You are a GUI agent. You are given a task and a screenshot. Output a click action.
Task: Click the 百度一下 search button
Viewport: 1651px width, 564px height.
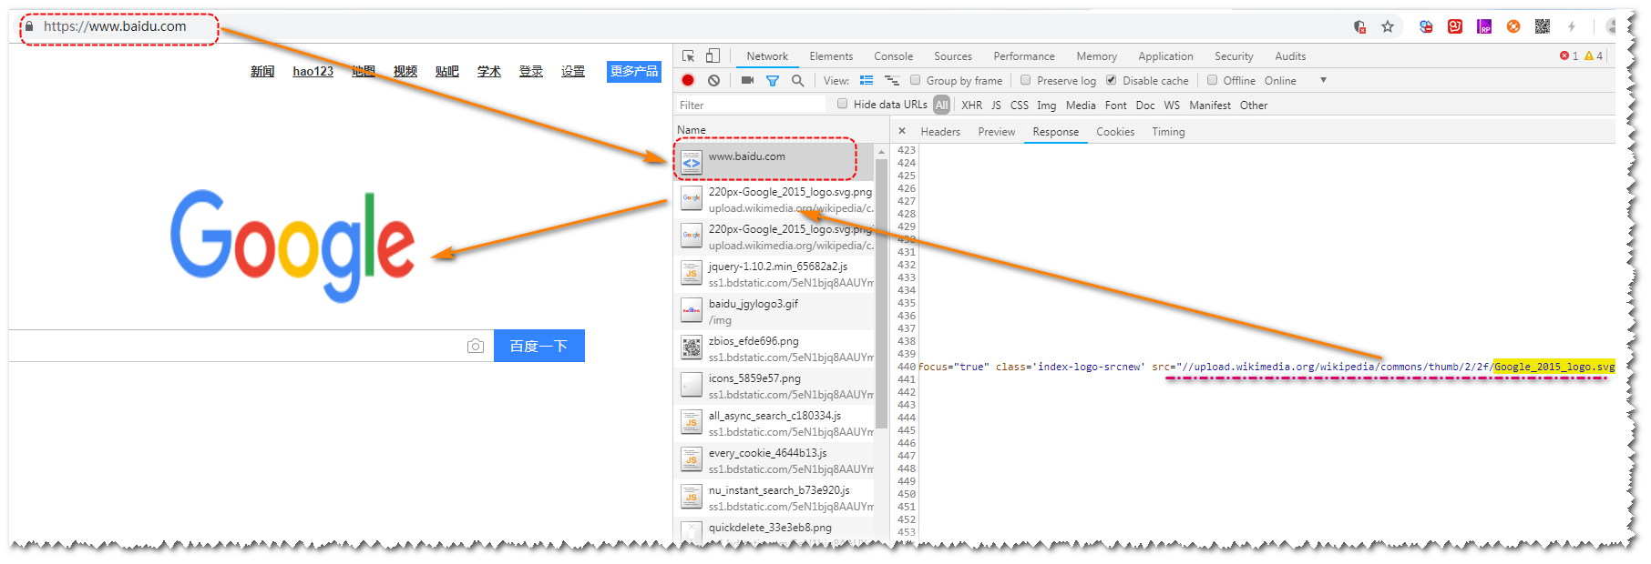539,346
